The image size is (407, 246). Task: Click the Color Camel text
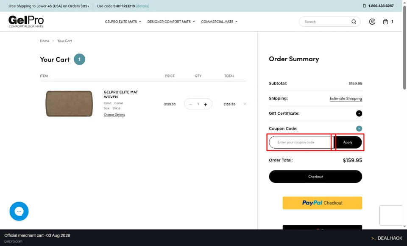(113, 103)
